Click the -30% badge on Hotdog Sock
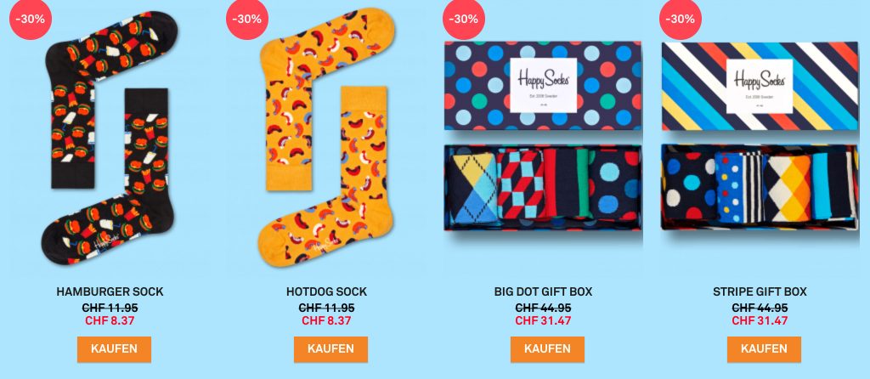 point(247,19)
